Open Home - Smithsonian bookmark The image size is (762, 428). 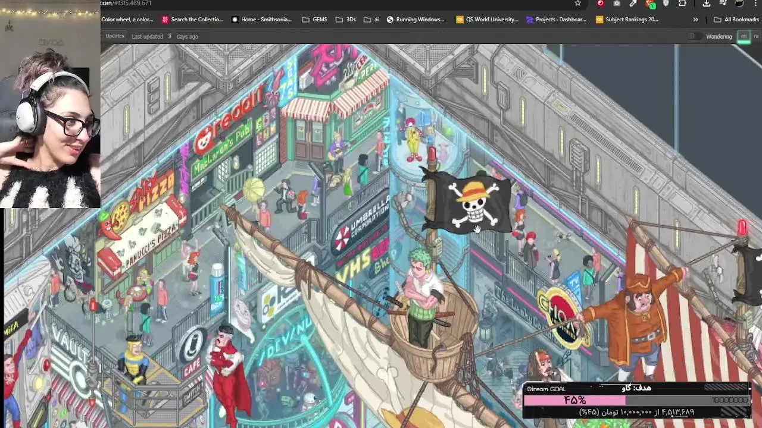click(x=261, y=20)
